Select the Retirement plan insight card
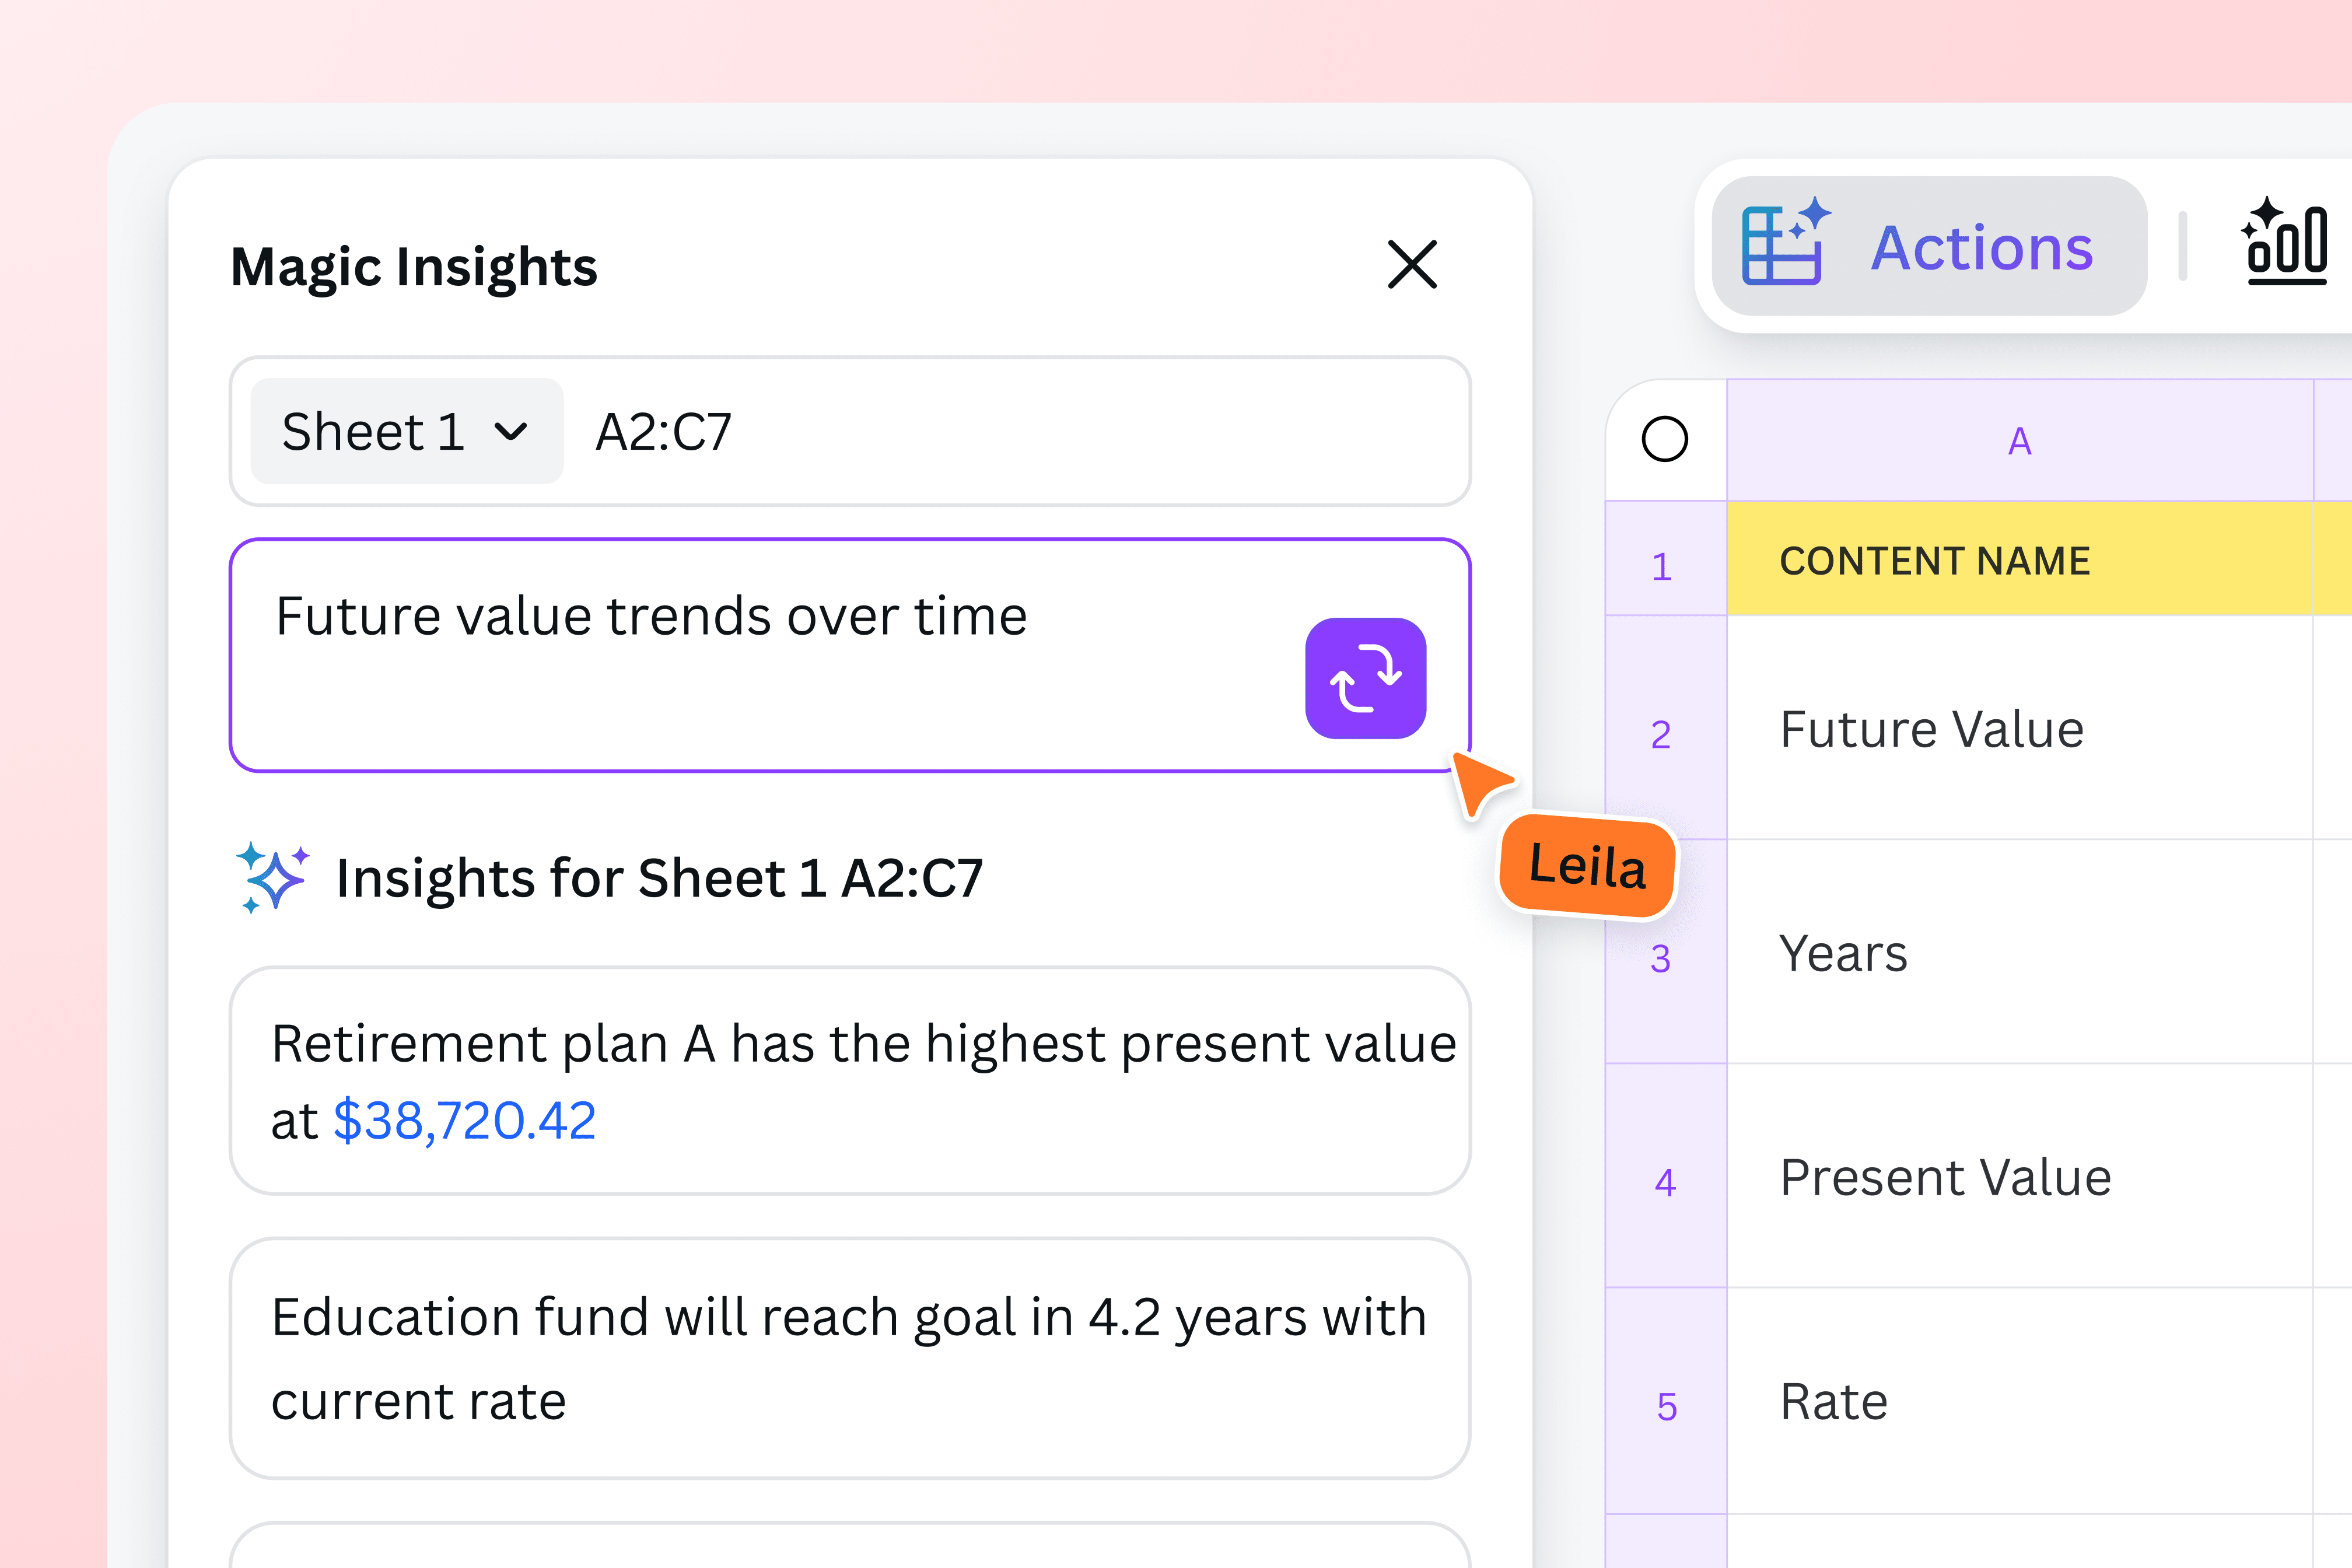The width and height of the screenshot is (2352, 1568). [850, 1080]
